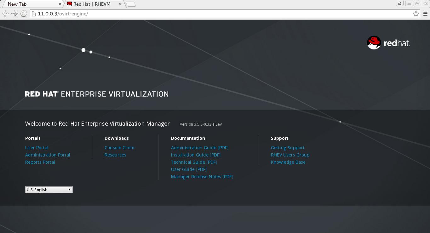
Task: Click the Portals section heading
Action: click(x=33, y=138)
